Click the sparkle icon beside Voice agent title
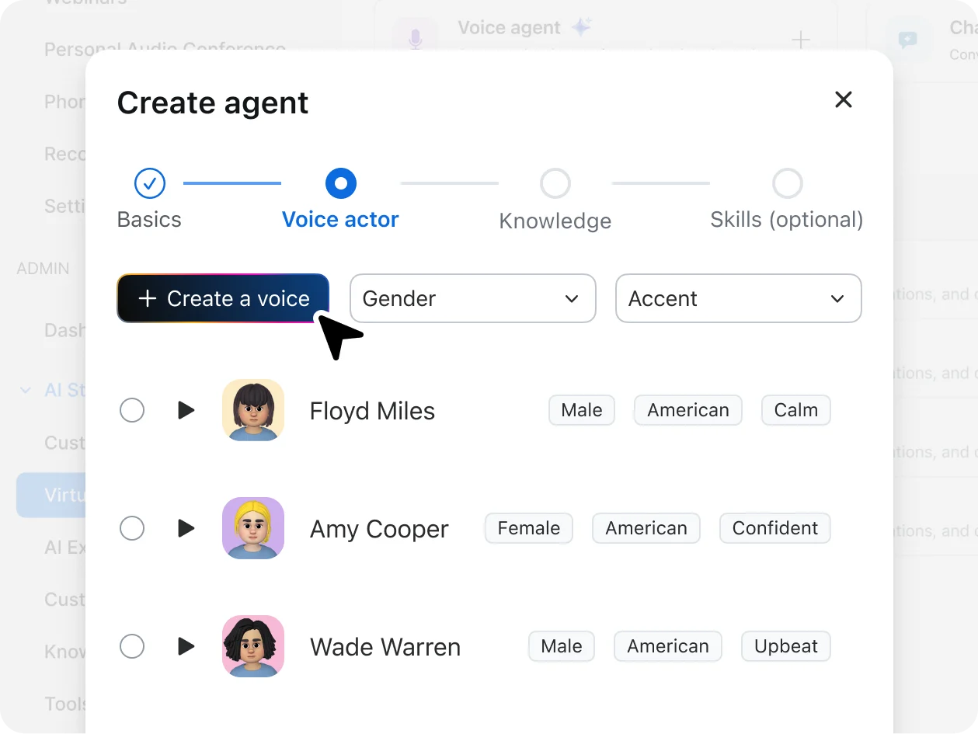The image size is (978, 734). (581, 26)
